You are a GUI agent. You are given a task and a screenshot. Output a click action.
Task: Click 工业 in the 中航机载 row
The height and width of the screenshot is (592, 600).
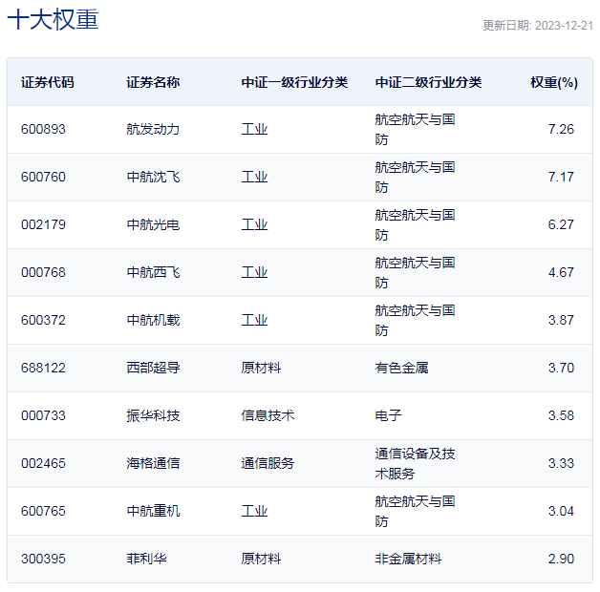point(254,320)
